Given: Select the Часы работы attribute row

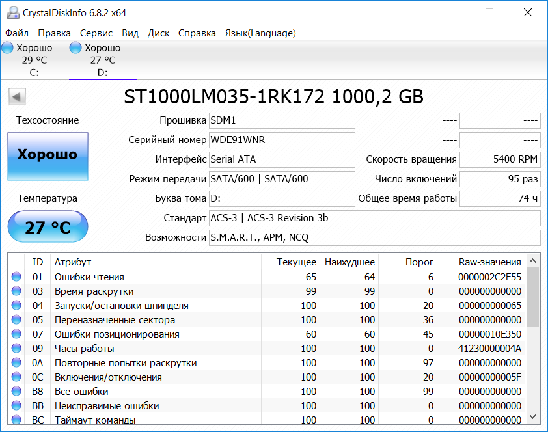Looking at the screenshot, I should tap(266, 348).
